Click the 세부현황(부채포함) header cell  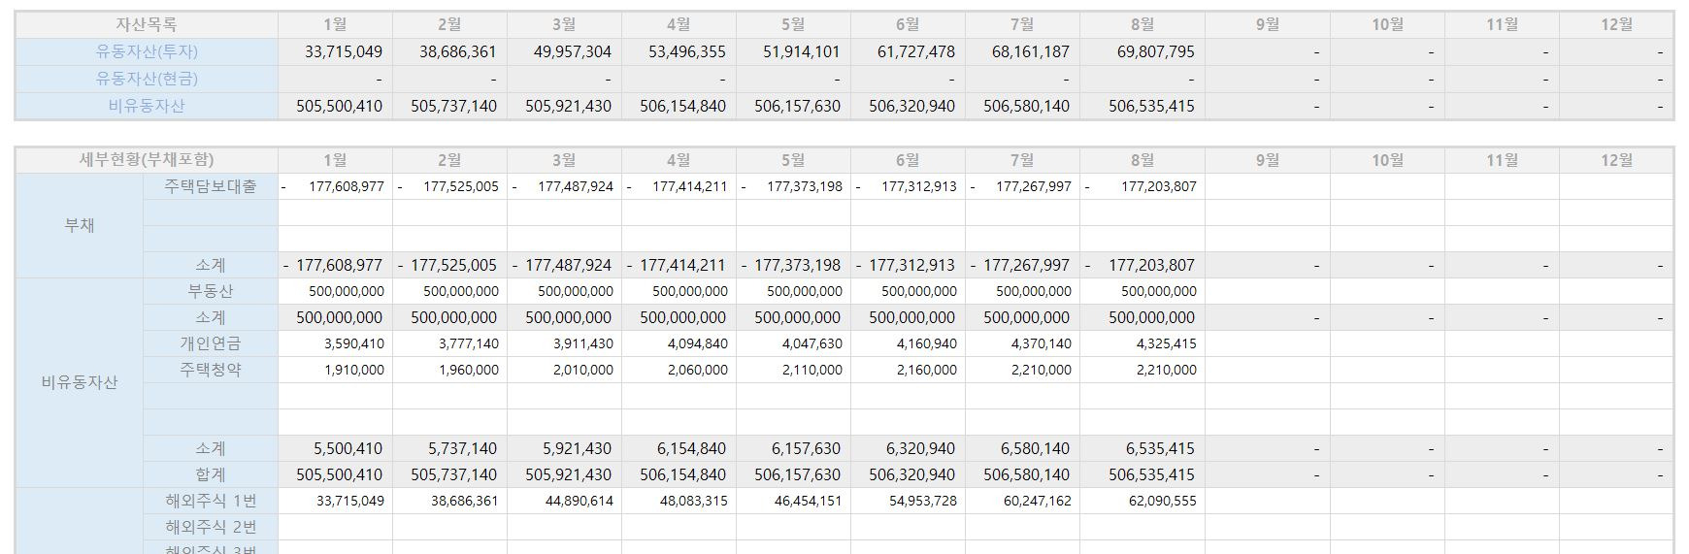point(147,160)
